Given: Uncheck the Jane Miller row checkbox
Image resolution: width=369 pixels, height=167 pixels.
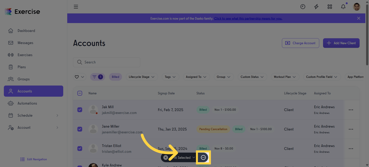Looking at the screenshot, I should click(x=80, y=129).
